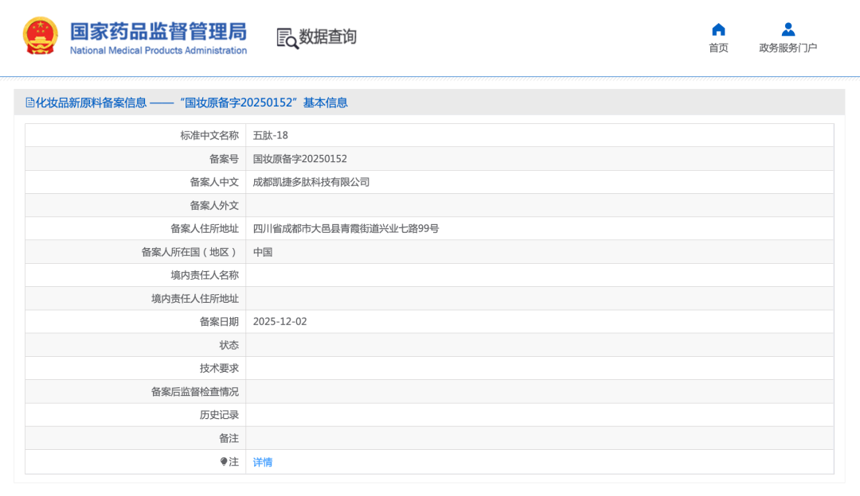Screen dimensions: 860x496
Task: Open the 数据查询 navigation item
Action: click(x=326, y=37)
